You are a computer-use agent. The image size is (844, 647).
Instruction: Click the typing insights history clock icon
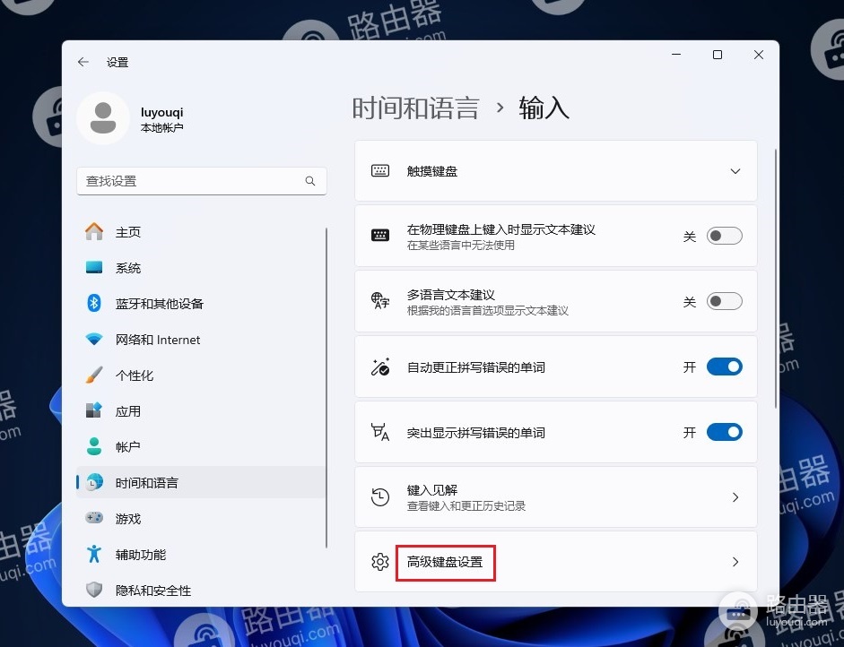coord(380,497)
